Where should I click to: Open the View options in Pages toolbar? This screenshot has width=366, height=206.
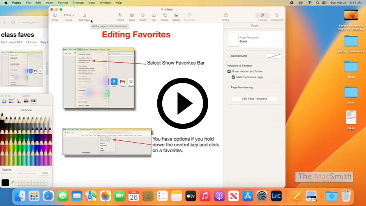pyautogui.click(x=55, y=15)
